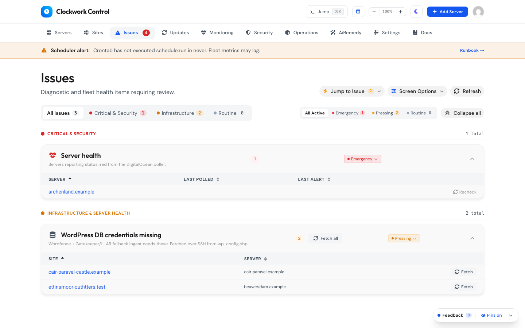
Task: Decrease zoom with the minus button
Action: [374, 12]
